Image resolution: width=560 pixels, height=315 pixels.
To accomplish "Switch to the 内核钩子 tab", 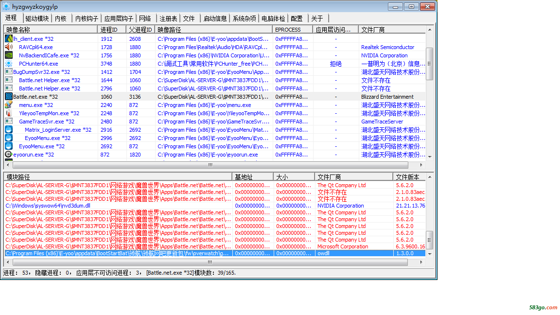I will [87, 18].
